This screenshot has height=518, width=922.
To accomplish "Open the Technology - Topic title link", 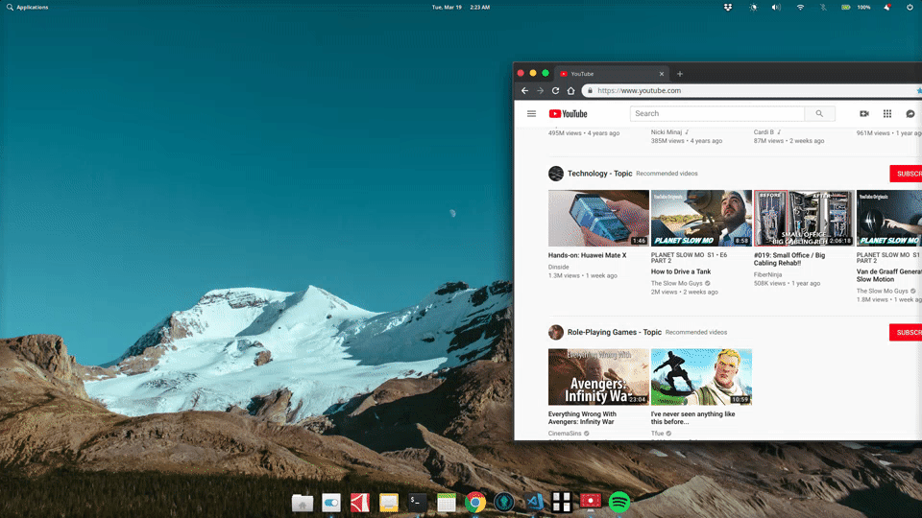I will coord(599,174).
